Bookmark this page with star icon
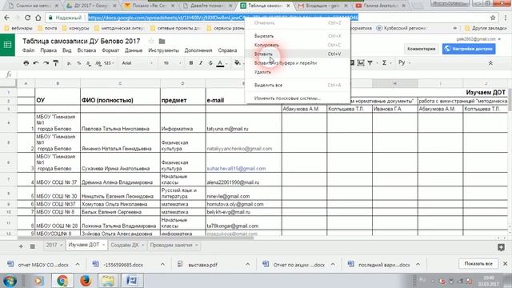512x288 pixels. coord(493,18)
